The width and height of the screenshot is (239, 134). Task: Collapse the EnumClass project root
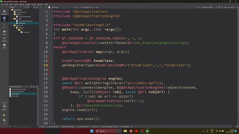point(10,10)
